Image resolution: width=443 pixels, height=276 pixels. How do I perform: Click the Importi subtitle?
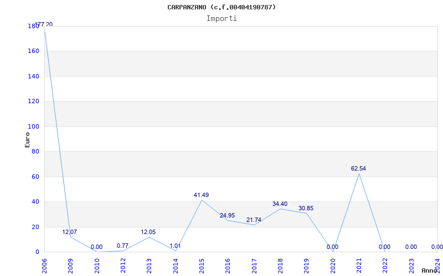[x=221, y=19]
